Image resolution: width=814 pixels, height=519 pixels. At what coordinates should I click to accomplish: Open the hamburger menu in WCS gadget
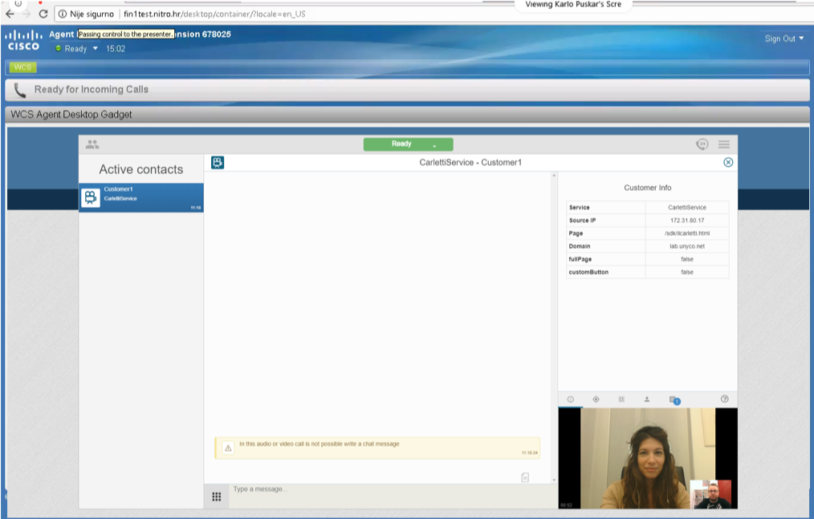(x=724, y=144)
